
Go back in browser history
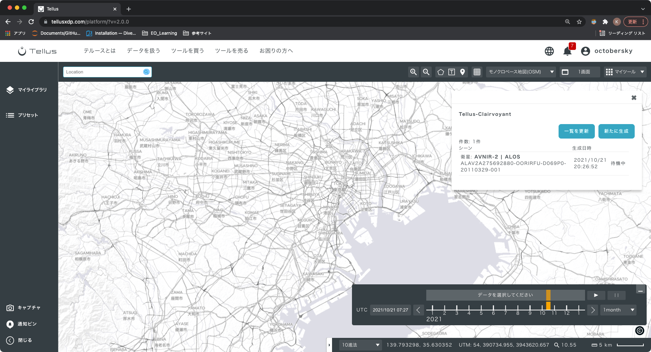click(8, 22)
